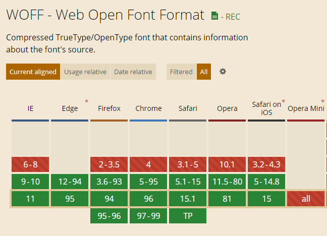This screenshot has height=236, width=327.
Task: Click the Chrome column header
Action: [x=148, y=108]
